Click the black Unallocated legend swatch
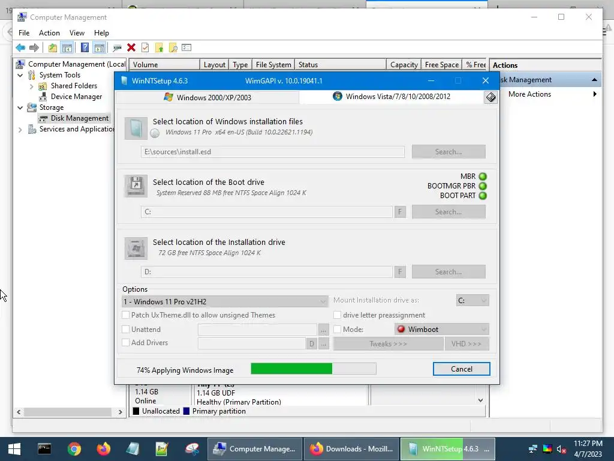614x461 pixels. (x=136, y=411)
